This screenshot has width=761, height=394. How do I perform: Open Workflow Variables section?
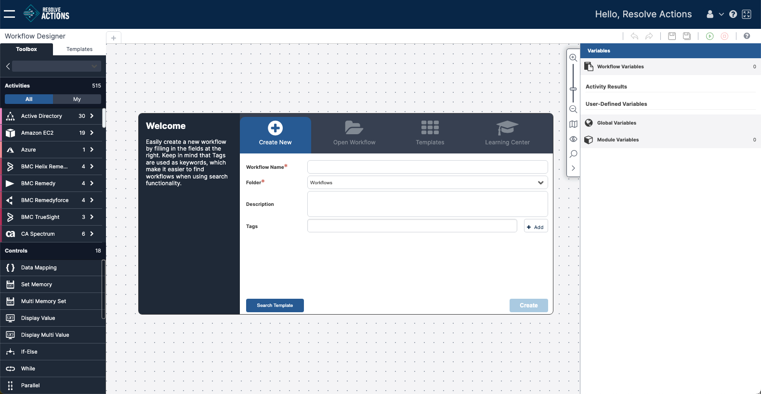[x=670, y=66]
